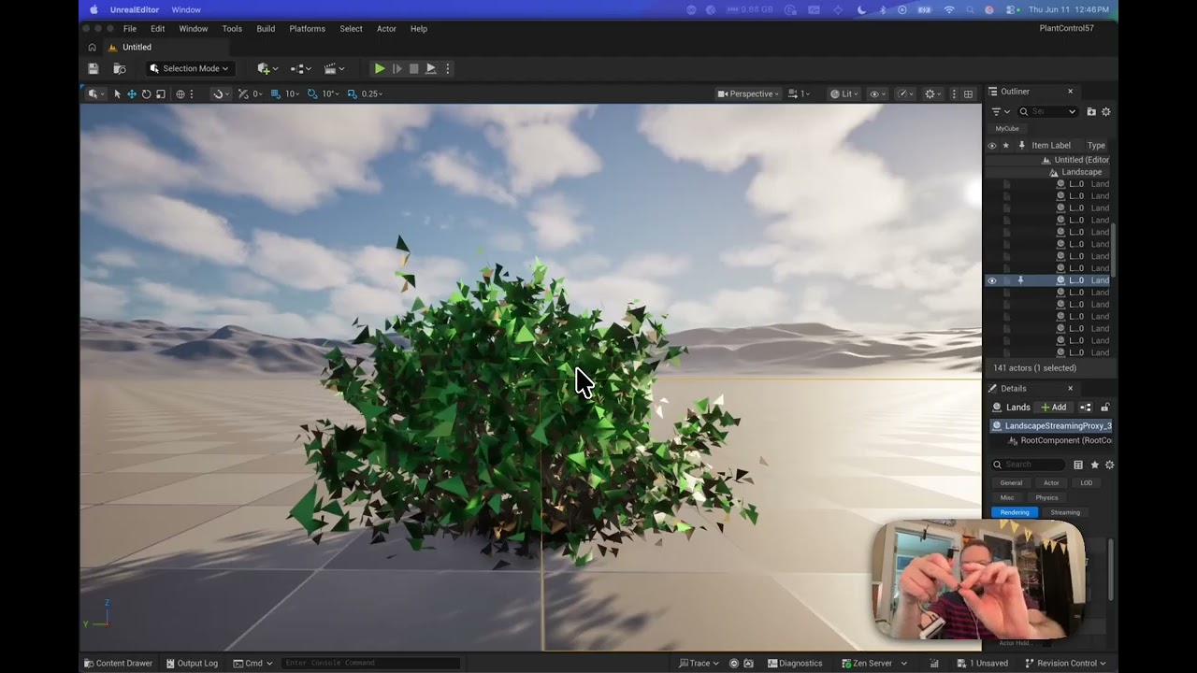
Task: Open the Platforms menu
Action: [x=307, y=29]
